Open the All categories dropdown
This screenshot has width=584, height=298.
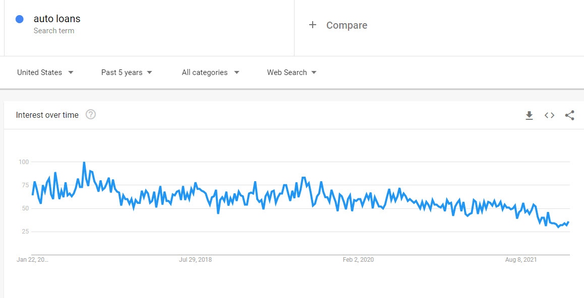[x=210, y=72]
